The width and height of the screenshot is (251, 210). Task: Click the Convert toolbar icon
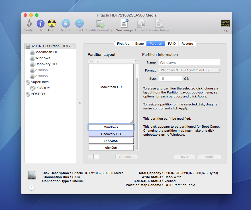coord(141,23)
